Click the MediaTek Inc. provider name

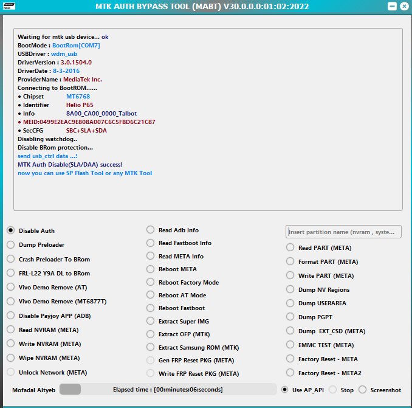click(x=83, y=80)
